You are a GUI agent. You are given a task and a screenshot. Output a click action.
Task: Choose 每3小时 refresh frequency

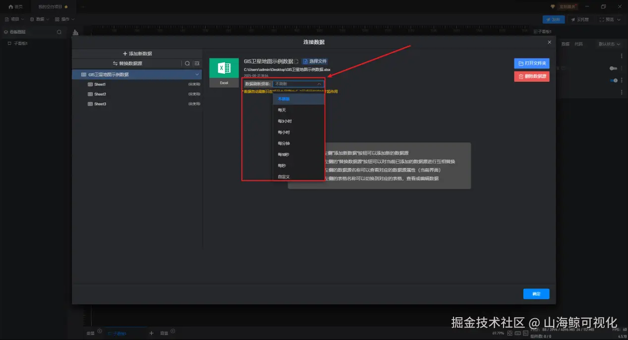pyautogui.click(x=299, y=121)
